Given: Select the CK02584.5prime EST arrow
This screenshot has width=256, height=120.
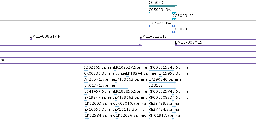Looking at the screenshot, I should [87, 118].
